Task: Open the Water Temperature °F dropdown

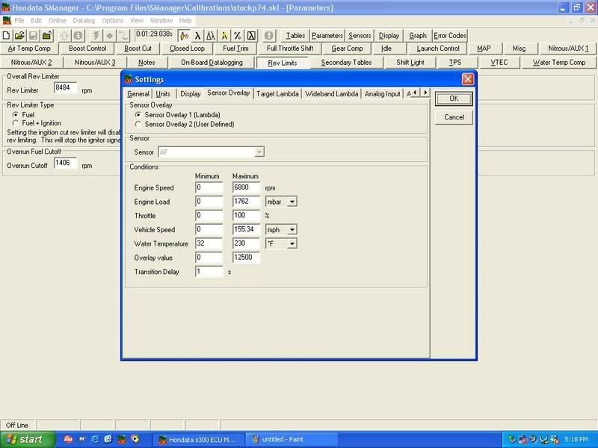Action: pos(292,244)
